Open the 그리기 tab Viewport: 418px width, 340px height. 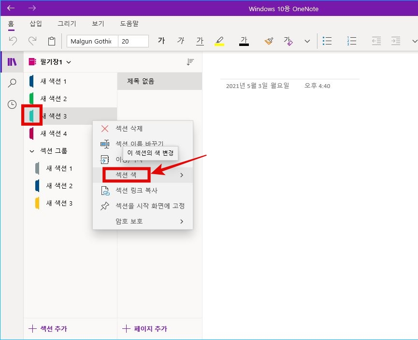point(67,24)
